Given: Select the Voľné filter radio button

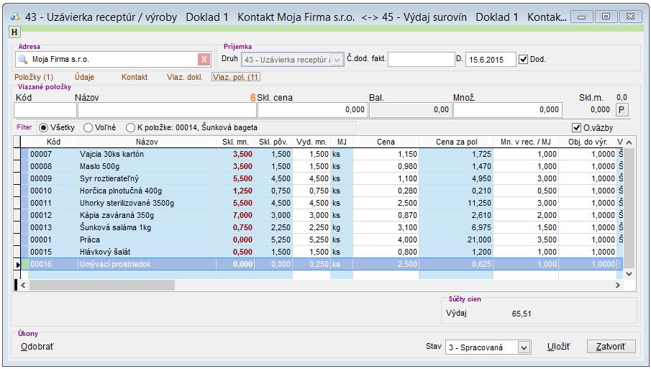Looking at the screenshot, I should (88, 128).
